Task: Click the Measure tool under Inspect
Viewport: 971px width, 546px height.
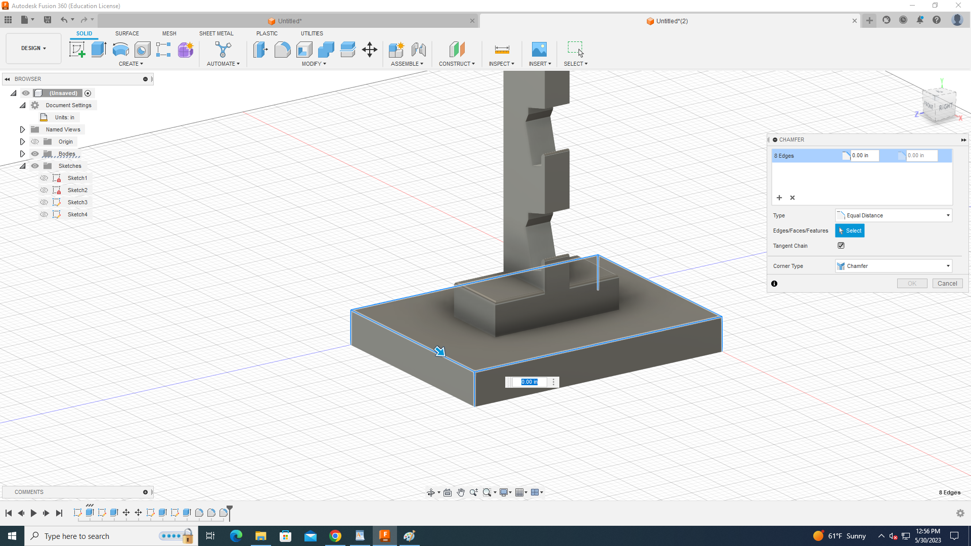Action: (x=502, y=50)
